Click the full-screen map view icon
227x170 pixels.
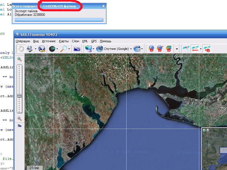[x=77, y=49]
